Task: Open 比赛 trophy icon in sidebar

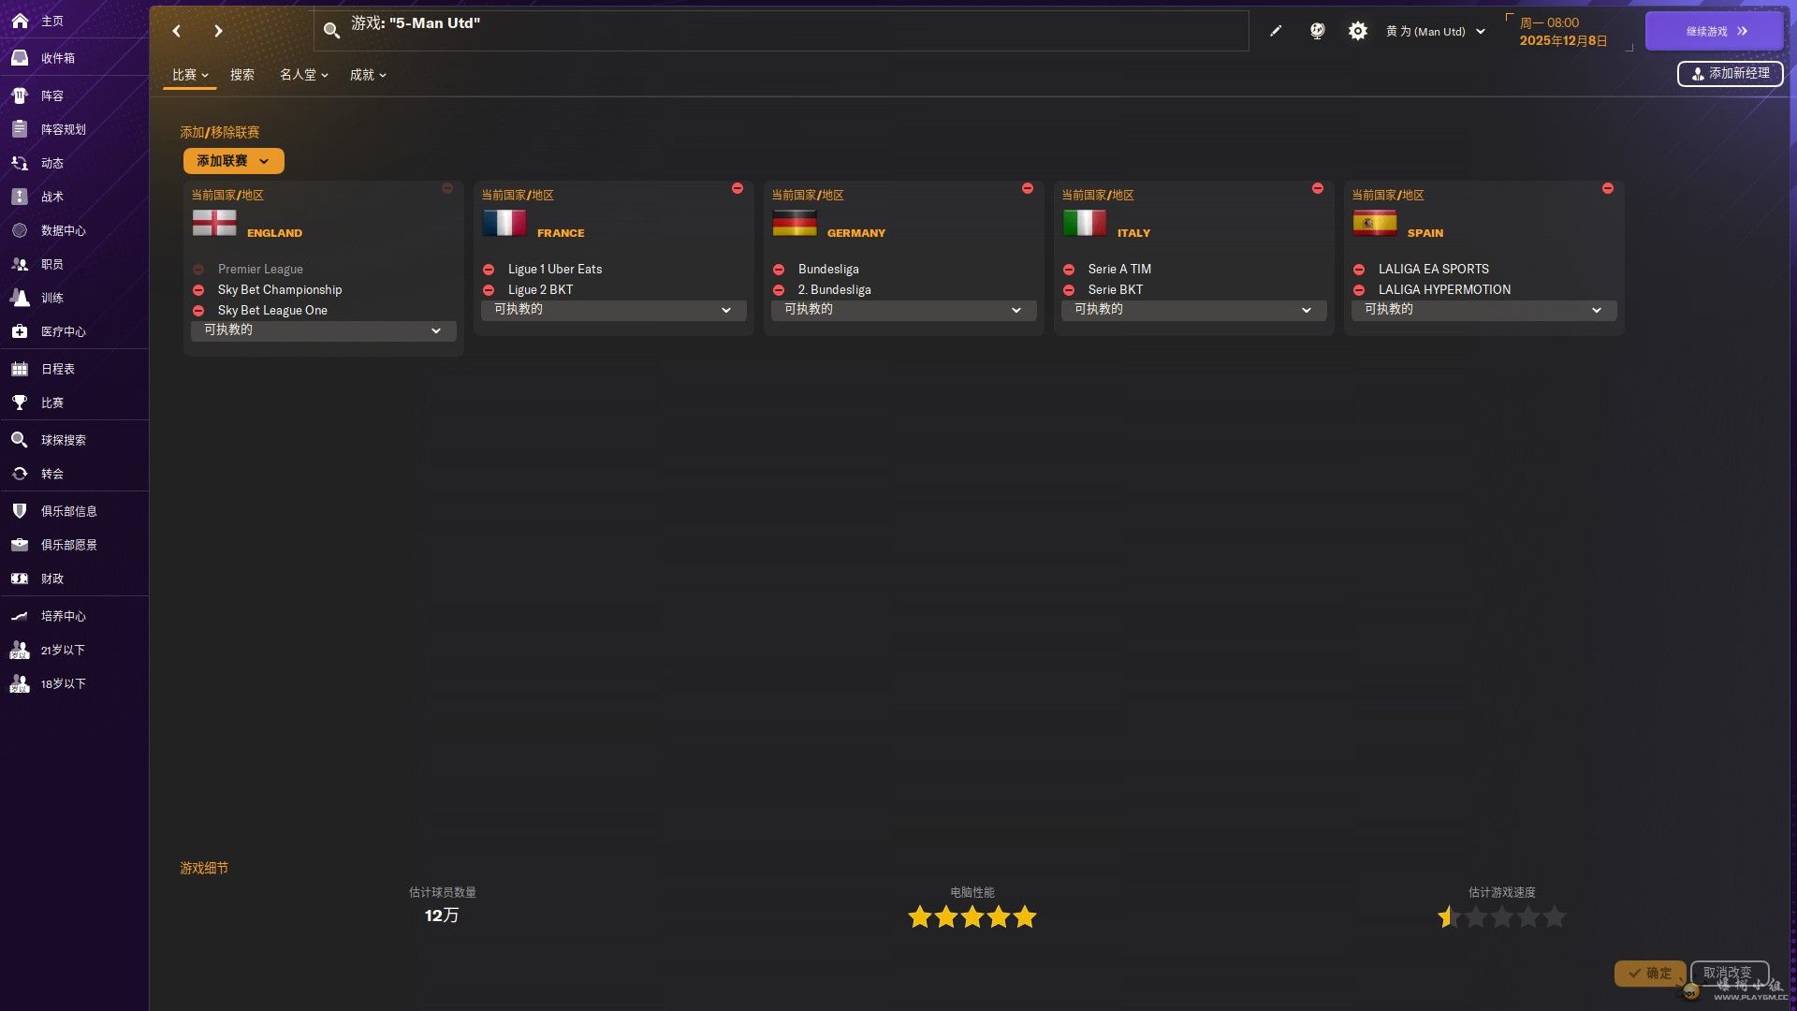Action: (20, 403)
